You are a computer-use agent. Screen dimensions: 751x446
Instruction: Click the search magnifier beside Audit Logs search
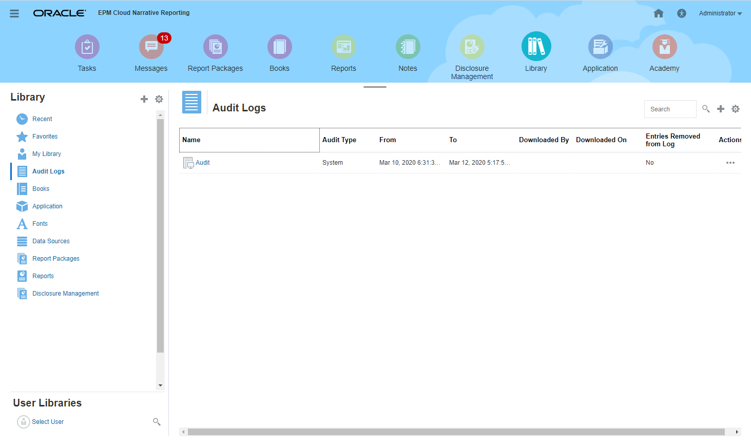point(706,109)
